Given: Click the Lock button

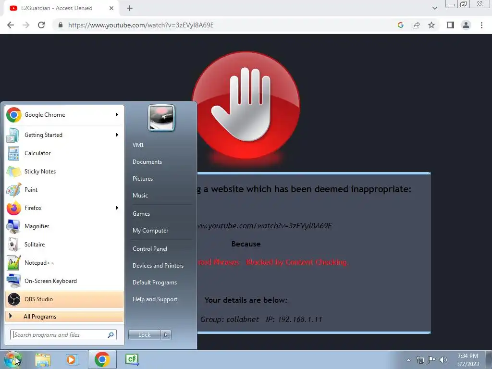Looking at the screenshot, I should [x=144, y=335].
